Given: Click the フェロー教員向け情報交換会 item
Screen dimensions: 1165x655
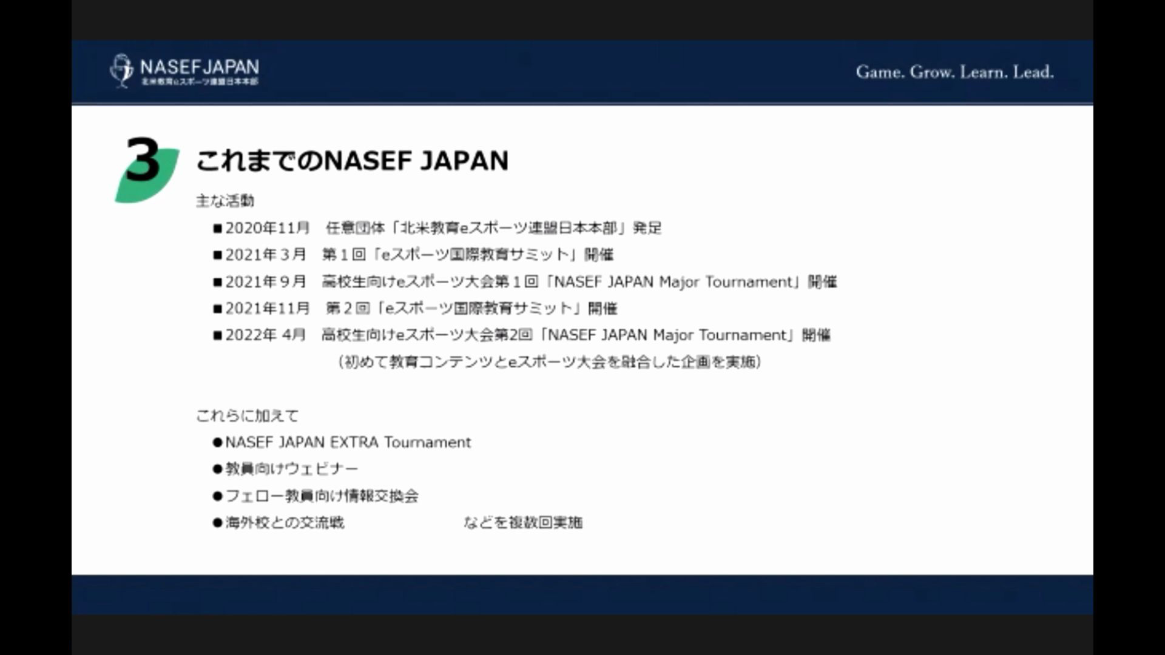Looking at the screenshot, I should tap(322, 496).
